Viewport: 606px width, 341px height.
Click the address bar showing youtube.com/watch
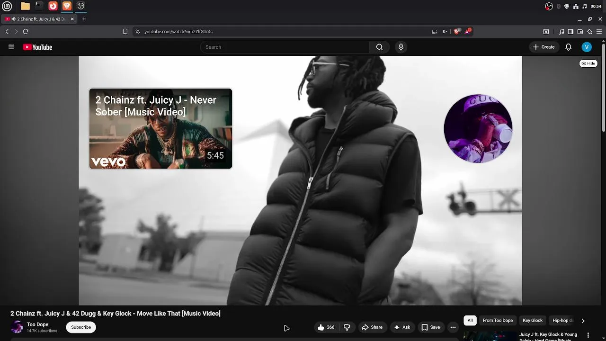[284, 32]
